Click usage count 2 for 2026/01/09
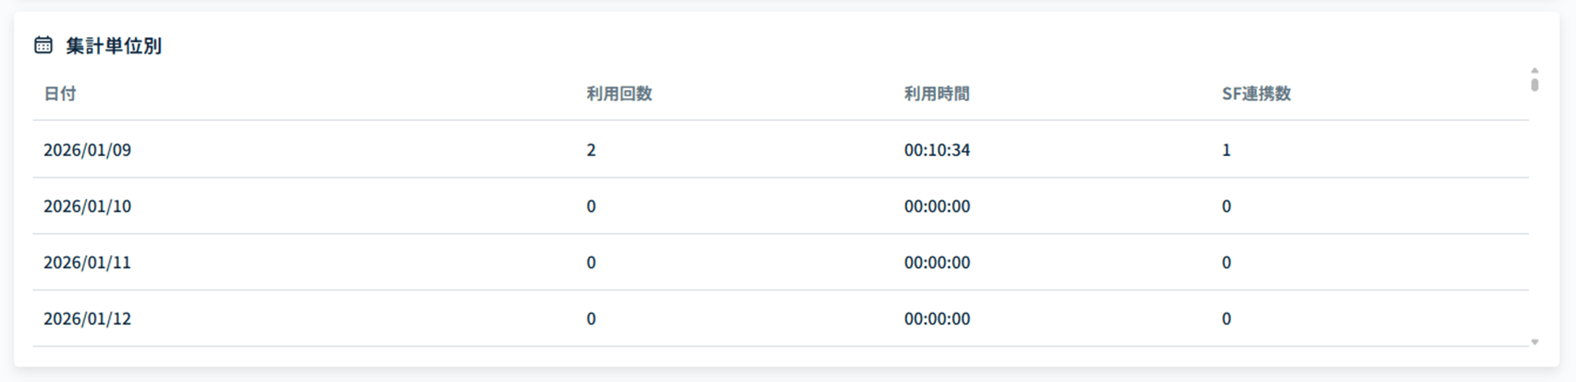The image size is (1576, 382). click(x=591, y=150)
